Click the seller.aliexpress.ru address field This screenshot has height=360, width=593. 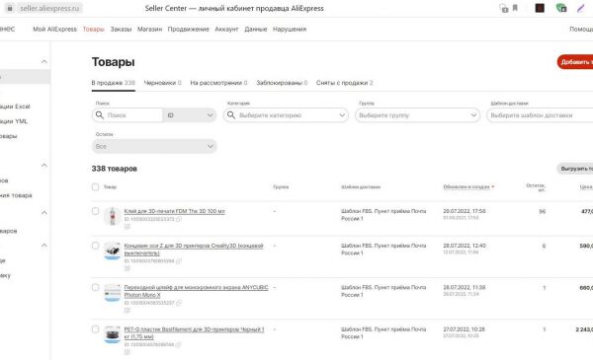click(x=49, y=8)
